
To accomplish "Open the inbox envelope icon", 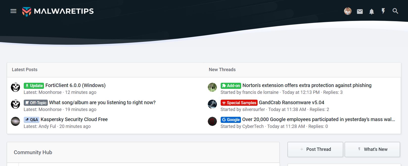I will click(360, 11).
